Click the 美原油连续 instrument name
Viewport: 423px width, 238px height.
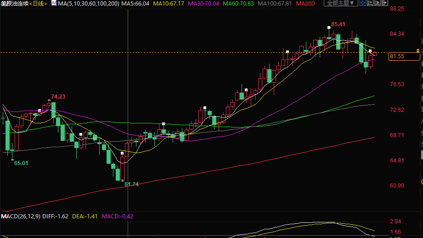[x=14, y=4]
